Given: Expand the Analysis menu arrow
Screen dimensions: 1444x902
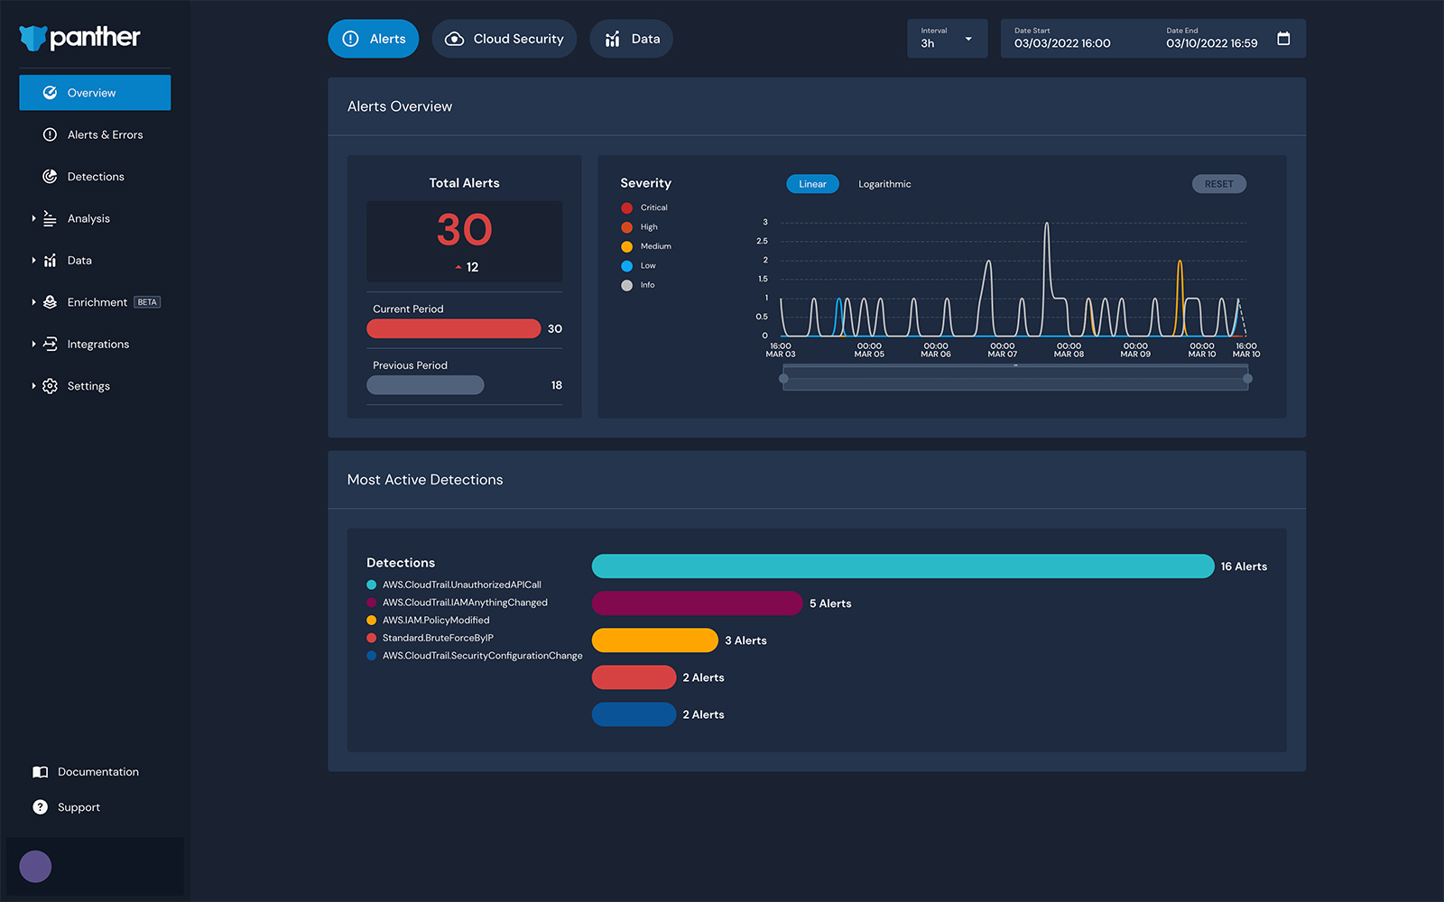Looking at the screenshot, I should [33, 218].
